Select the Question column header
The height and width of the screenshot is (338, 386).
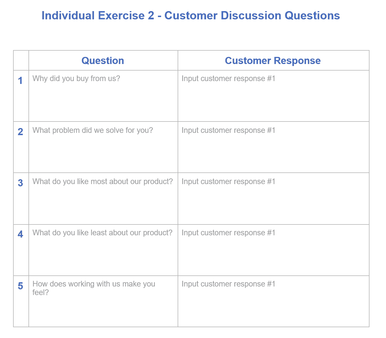[x=103, y=61]
